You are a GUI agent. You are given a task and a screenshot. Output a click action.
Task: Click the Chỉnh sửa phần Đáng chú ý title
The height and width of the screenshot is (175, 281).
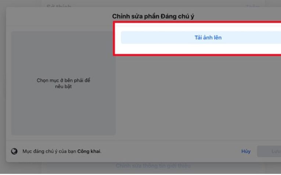153,16
